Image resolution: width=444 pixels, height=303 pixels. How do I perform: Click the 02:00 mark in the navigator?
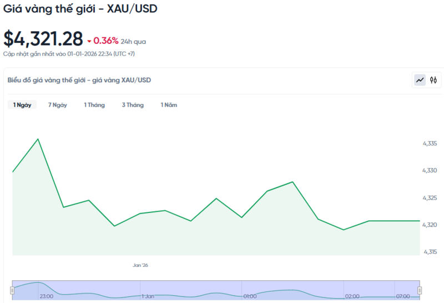(x=352, y=296)
